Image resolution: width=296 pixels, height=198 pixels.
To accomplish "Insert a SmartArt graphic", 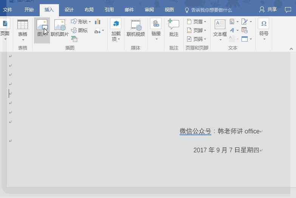I will click(x=74, y=39).
